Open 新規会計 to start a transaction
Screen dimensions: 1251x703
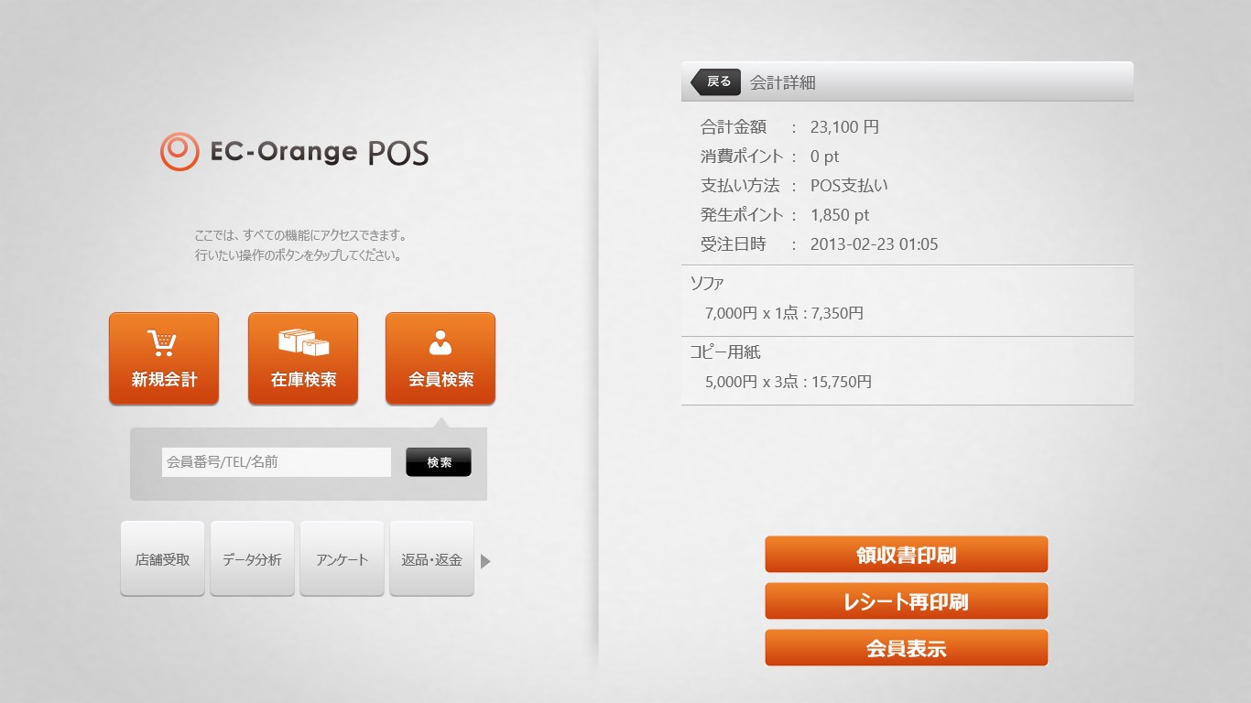click(164, 358)
